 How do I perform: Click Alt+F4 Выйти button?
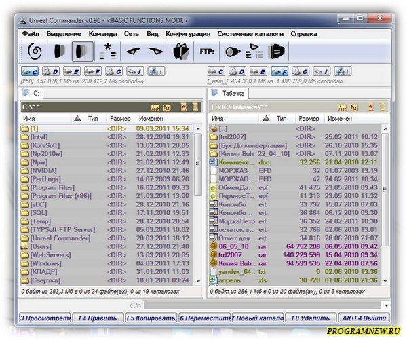(364, 318)
